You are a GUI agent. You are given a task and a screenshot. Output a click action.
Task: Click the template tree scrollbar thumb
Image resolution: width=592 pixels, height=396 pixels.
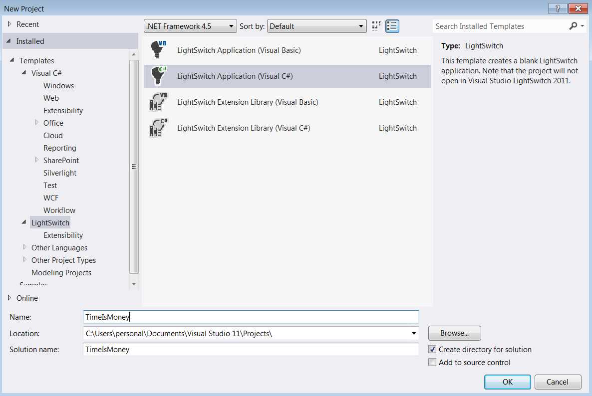pos(134,166)
